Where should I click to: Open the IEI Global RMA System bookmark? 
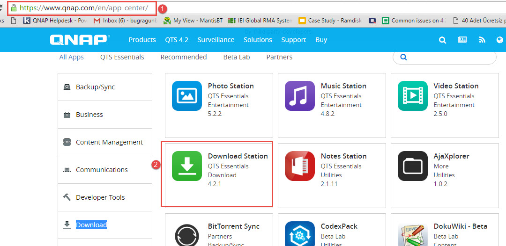(x=260, y=21)
